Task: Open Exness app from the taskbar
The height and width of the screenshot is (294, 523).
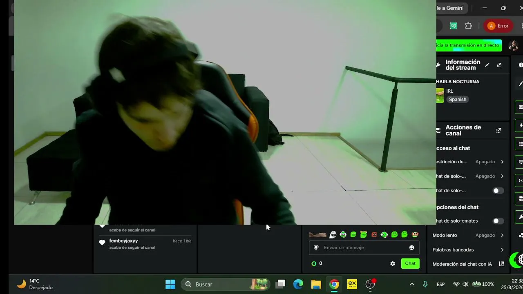Action: click(x=352, y=284)
